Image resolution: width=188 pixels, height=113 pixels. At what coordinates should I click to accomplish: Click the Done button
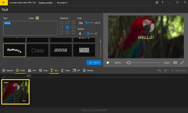click(94, 63)
